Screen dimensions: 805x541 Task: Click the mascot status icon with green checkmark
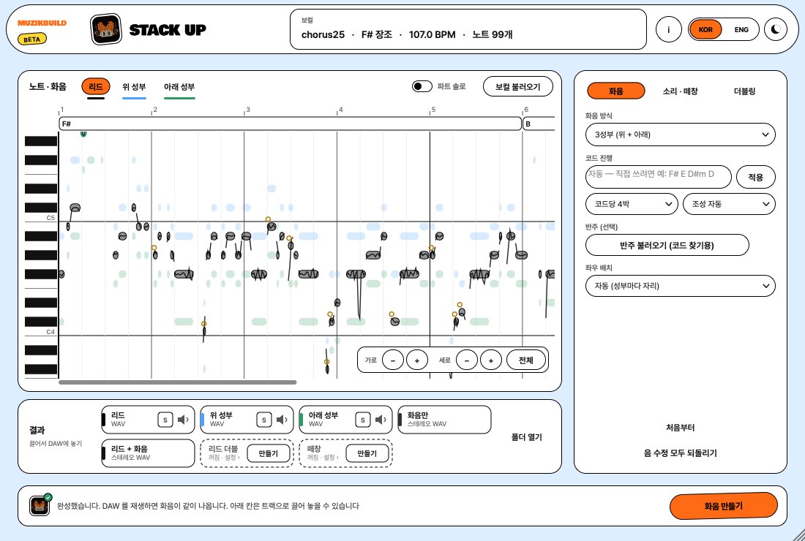pyautogui.click(x=40, y=506)
